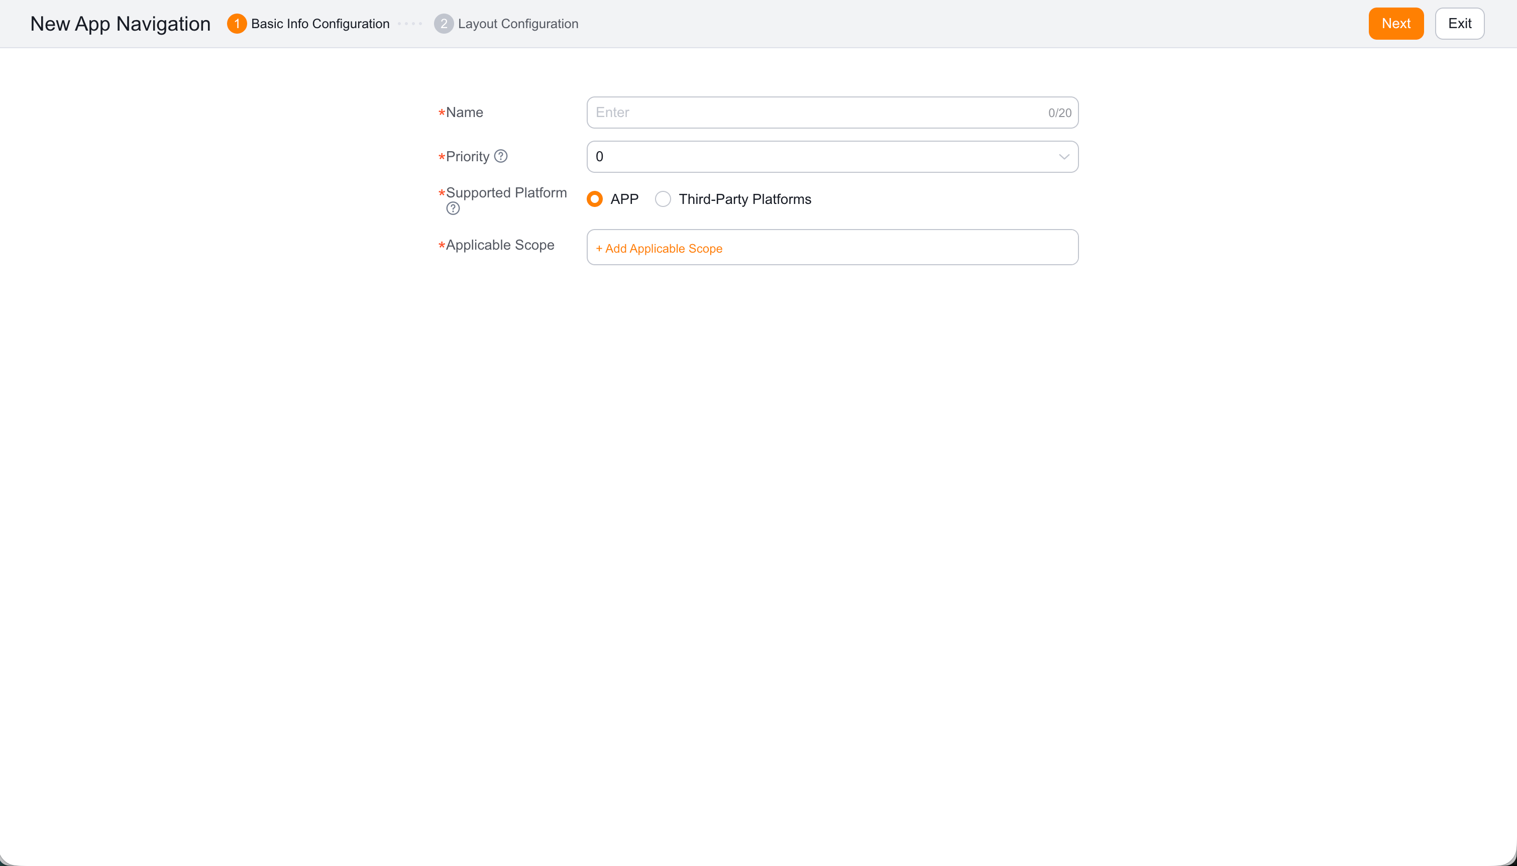Click the Exit button
The height and width of the screenshot is (866, 1517).
(x=1459, y=24)
